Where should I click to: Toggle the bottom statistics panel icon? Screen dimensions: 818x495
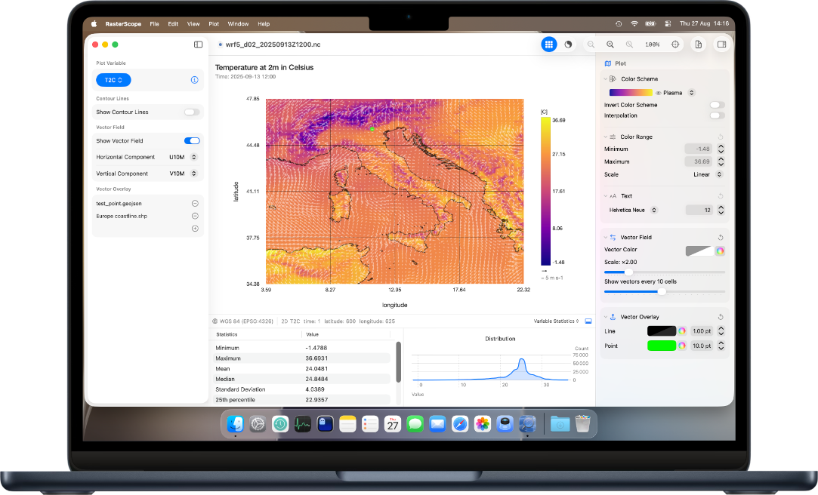588,321
